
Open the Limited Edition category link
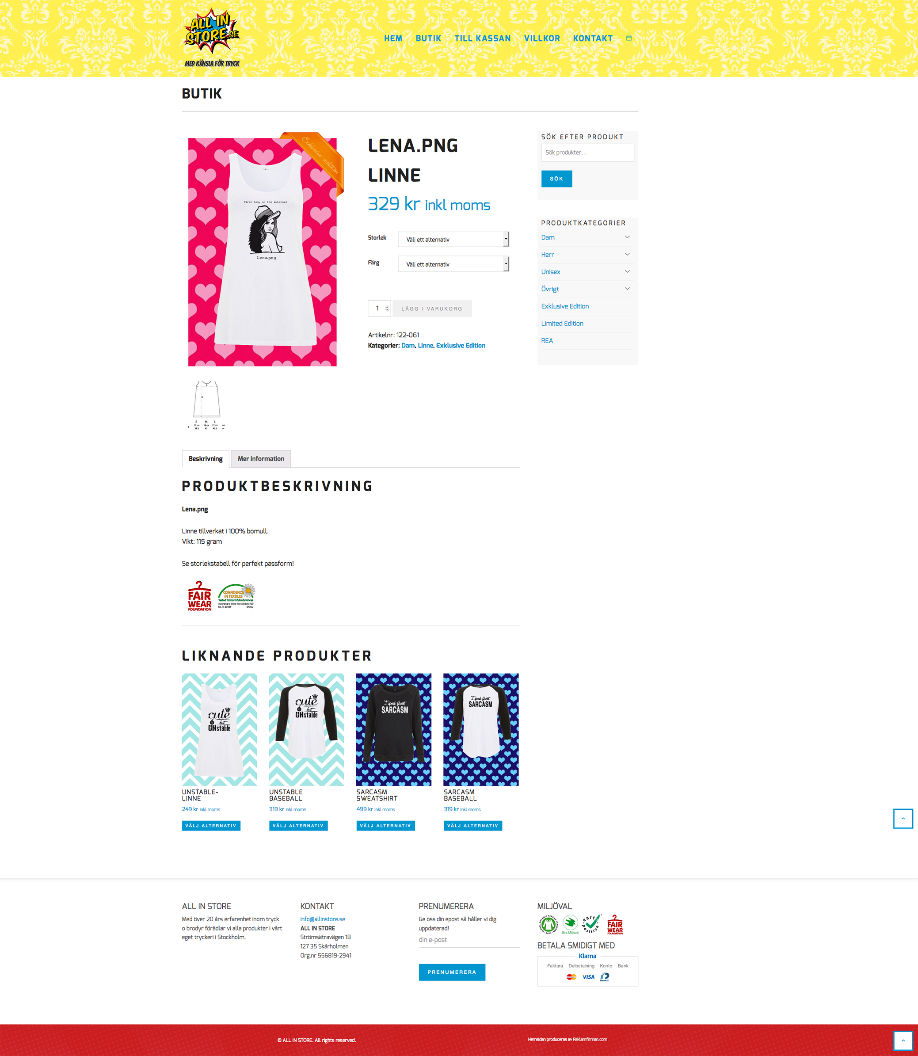[x=562, y=323]
